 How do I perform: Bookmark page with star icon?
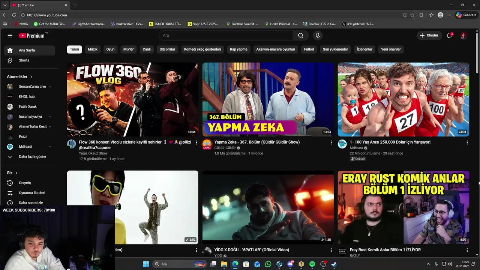point(412,15)
